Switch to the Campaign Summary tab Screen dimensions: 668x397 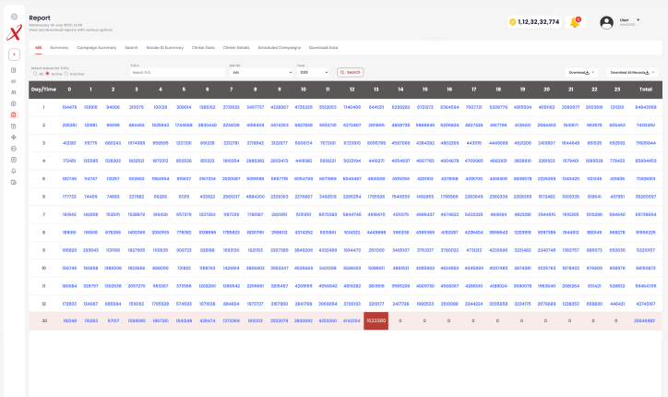[x=96, y=47]
